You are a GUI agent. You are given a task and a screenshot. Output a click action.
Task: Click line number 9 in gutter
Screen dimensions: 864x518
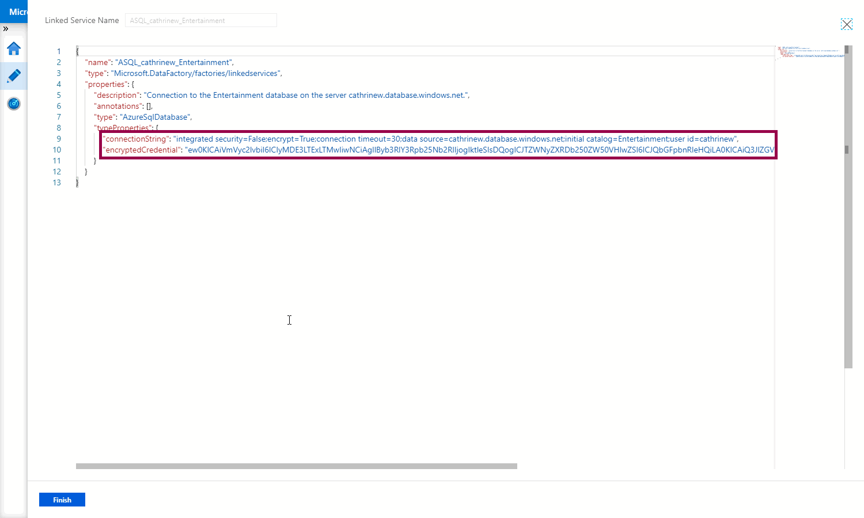[x=58, y=139]
